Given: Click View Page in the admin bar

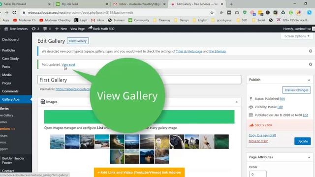Looking at the screenshot, I should click(77, 29).
